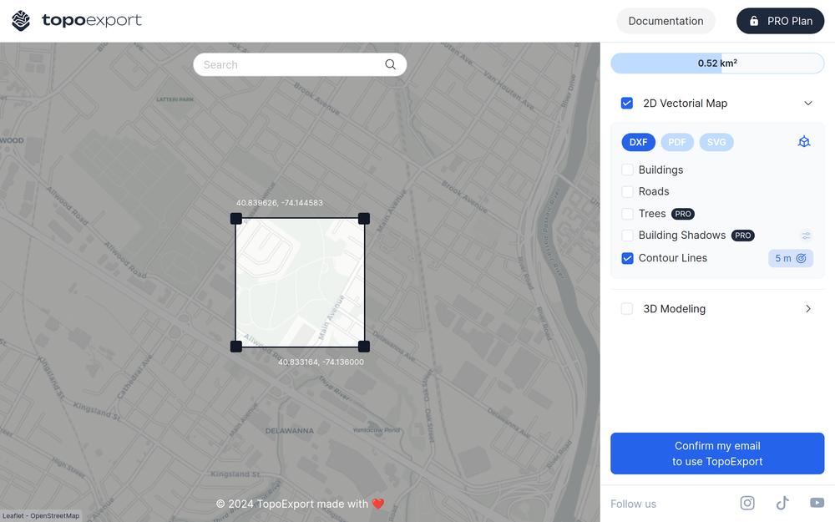Click top-left selection corner handle

[x=236, y=218]
